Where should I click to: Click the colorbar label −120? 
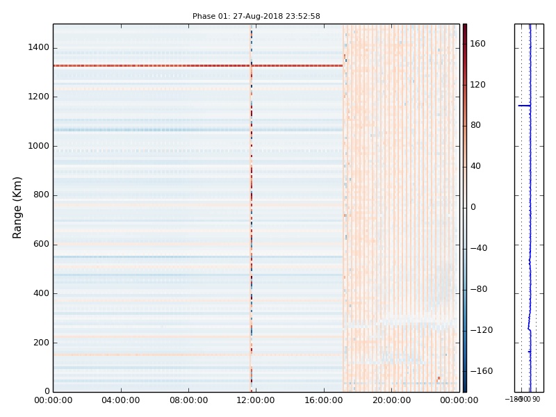[x=482, y=331]
